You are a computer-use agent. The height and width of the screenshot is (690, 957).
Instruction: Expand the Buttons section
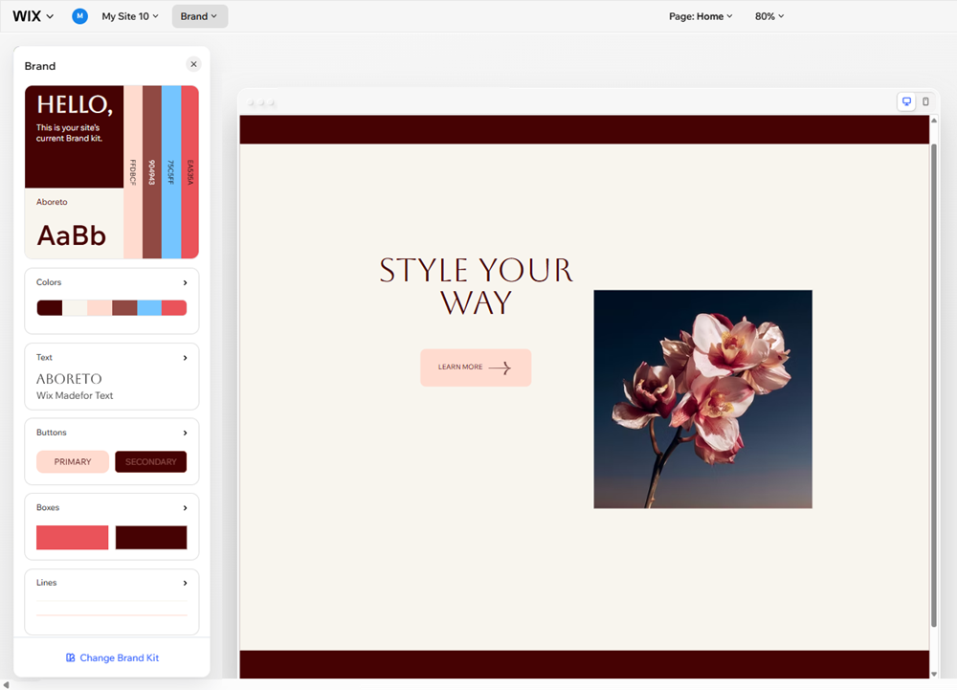coord(186,432)
